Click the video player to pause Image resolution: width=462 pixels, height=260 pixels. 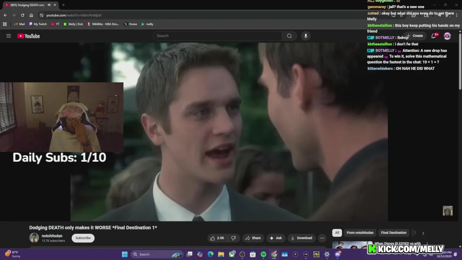click(230, 132)
